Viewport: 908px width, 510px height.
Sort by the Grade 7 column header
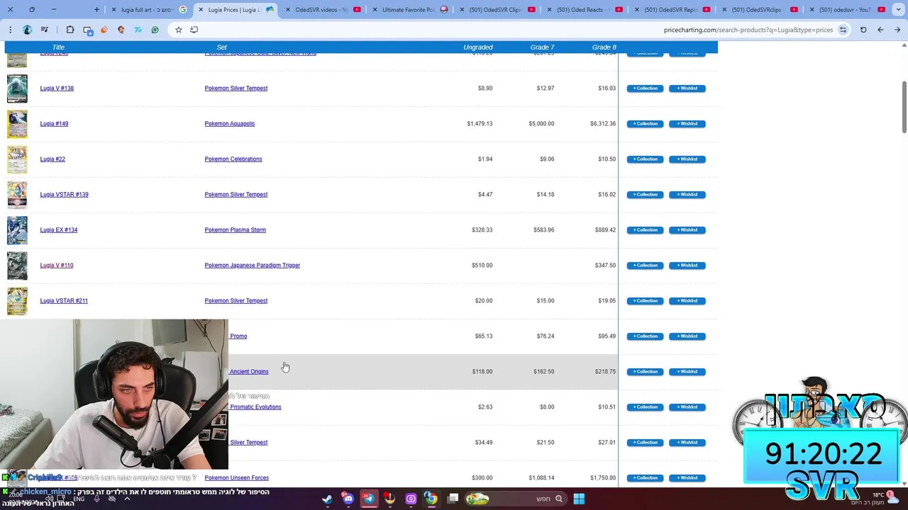coord(543,47)
